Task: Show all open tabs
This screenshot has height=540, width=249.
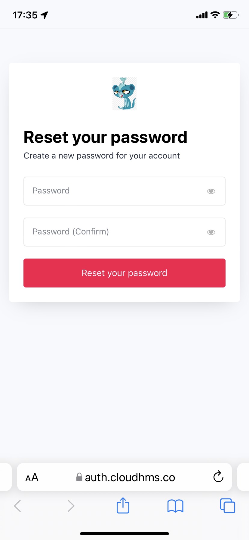Action: [x=228, y=506]
